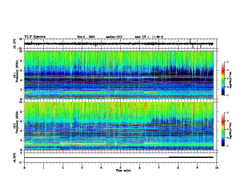Click the ch.2 color scale bar

[x=223, y=129]
